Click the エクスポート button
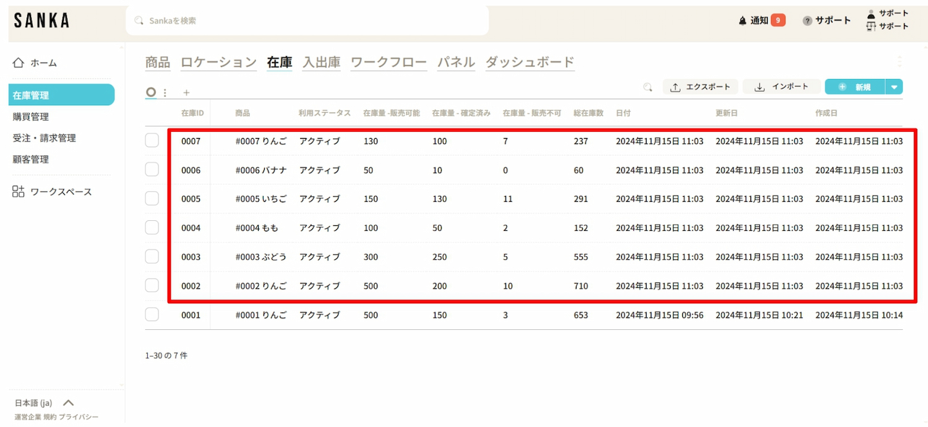 [x=700, y=87]
